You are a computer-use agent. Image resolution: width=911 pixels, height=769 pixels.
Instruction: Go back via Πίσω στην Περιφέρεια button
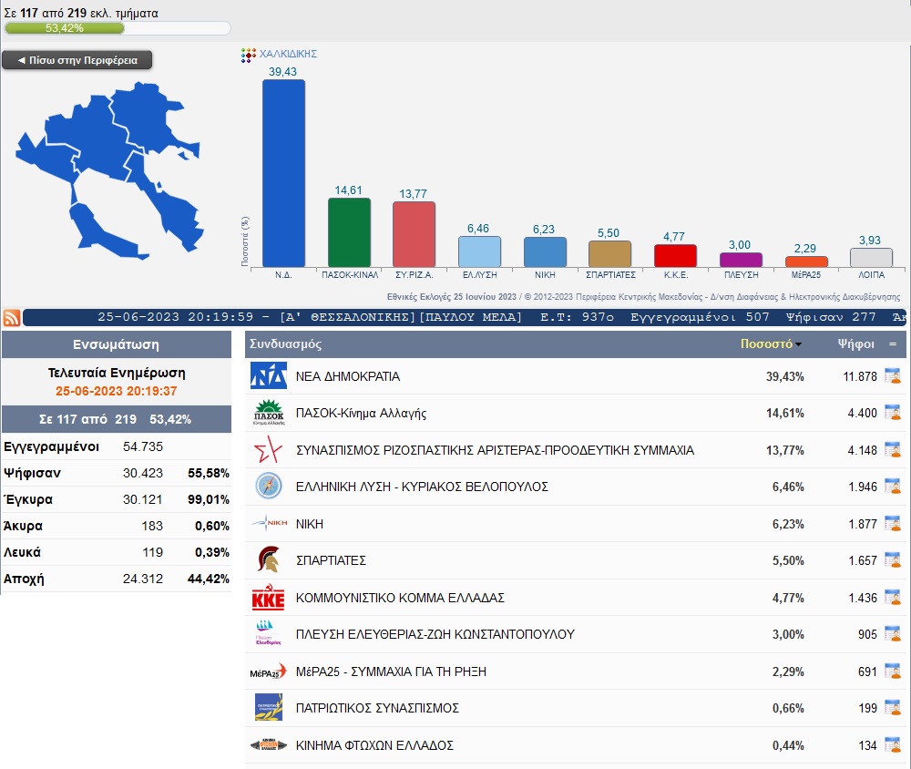(77, 60)
